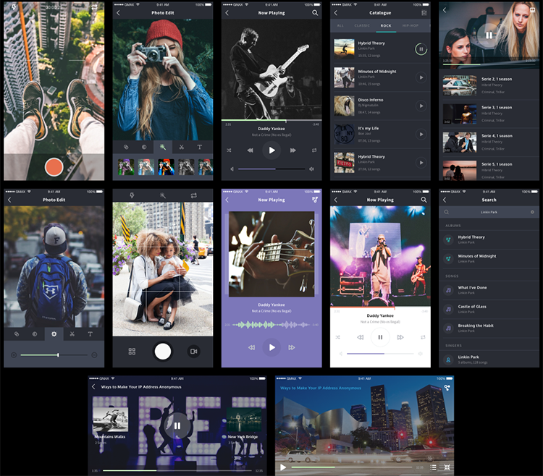
Task: Tap the white camera shutter button
Action: coord(163,352)
